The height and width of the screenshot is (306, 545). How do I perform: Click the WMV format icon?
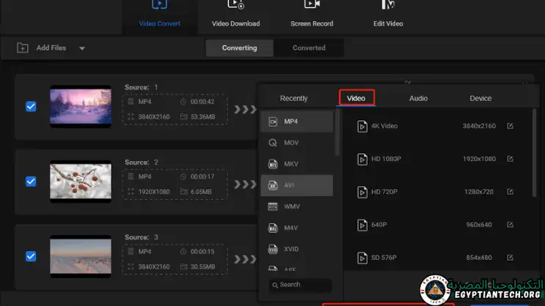coord(273,206)
